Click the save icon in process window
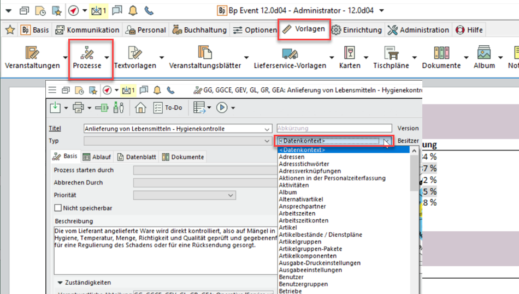 pos(56,107)
